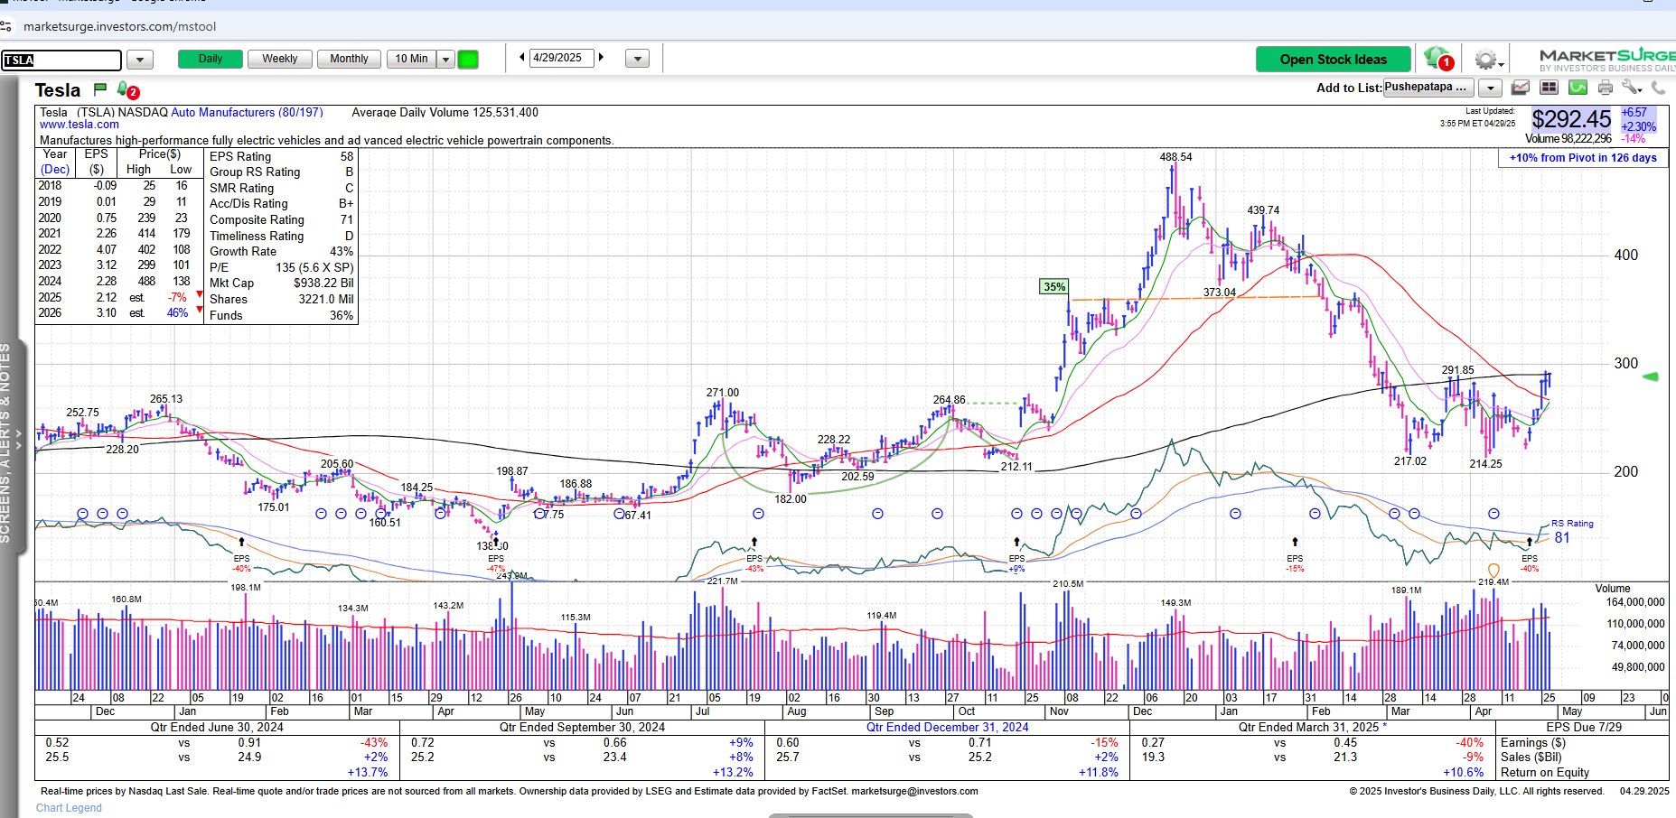
Task: Click the TSLA symbol input field
Action: [61, 60]
